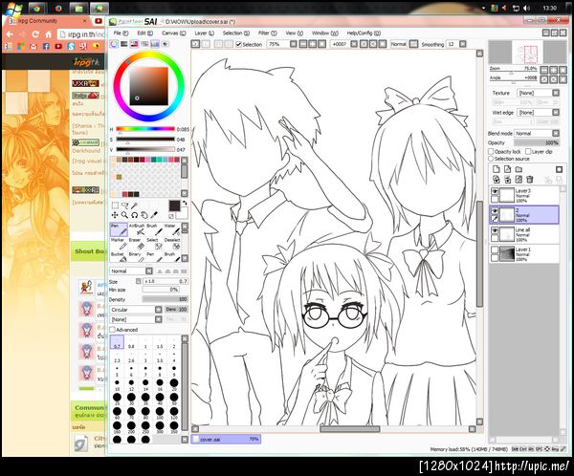The height and width of the screenshot is (476, 574).
Task: Open the brush mode Normal dropdown
Action: pos(131,271)
